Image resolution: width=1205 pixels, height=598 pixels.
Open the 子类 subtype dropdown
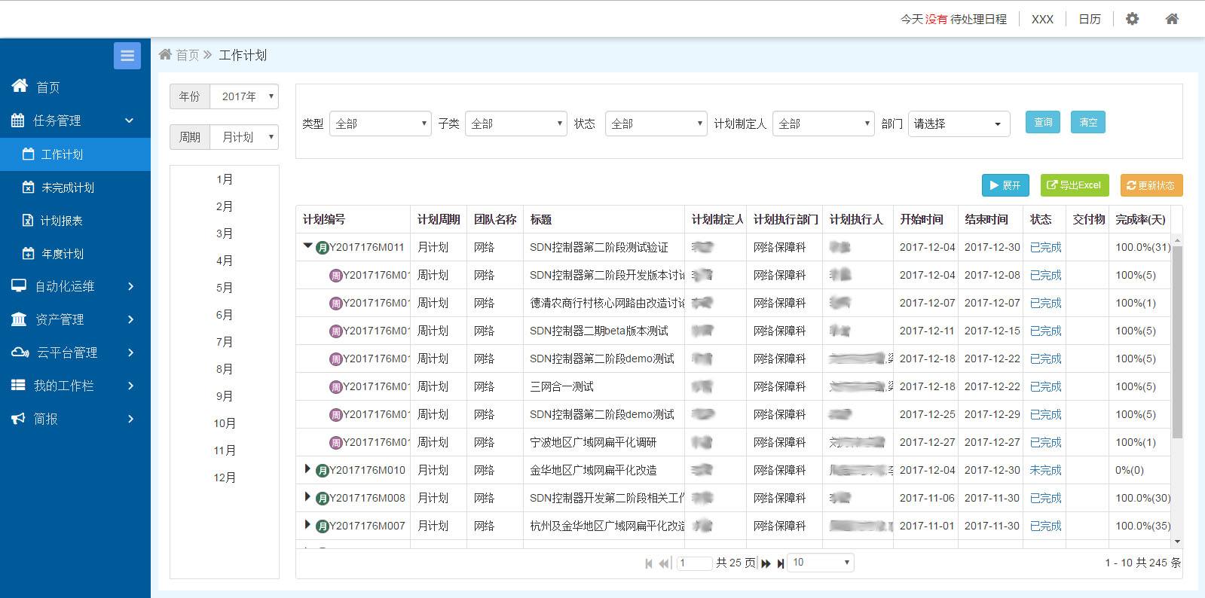515,124
